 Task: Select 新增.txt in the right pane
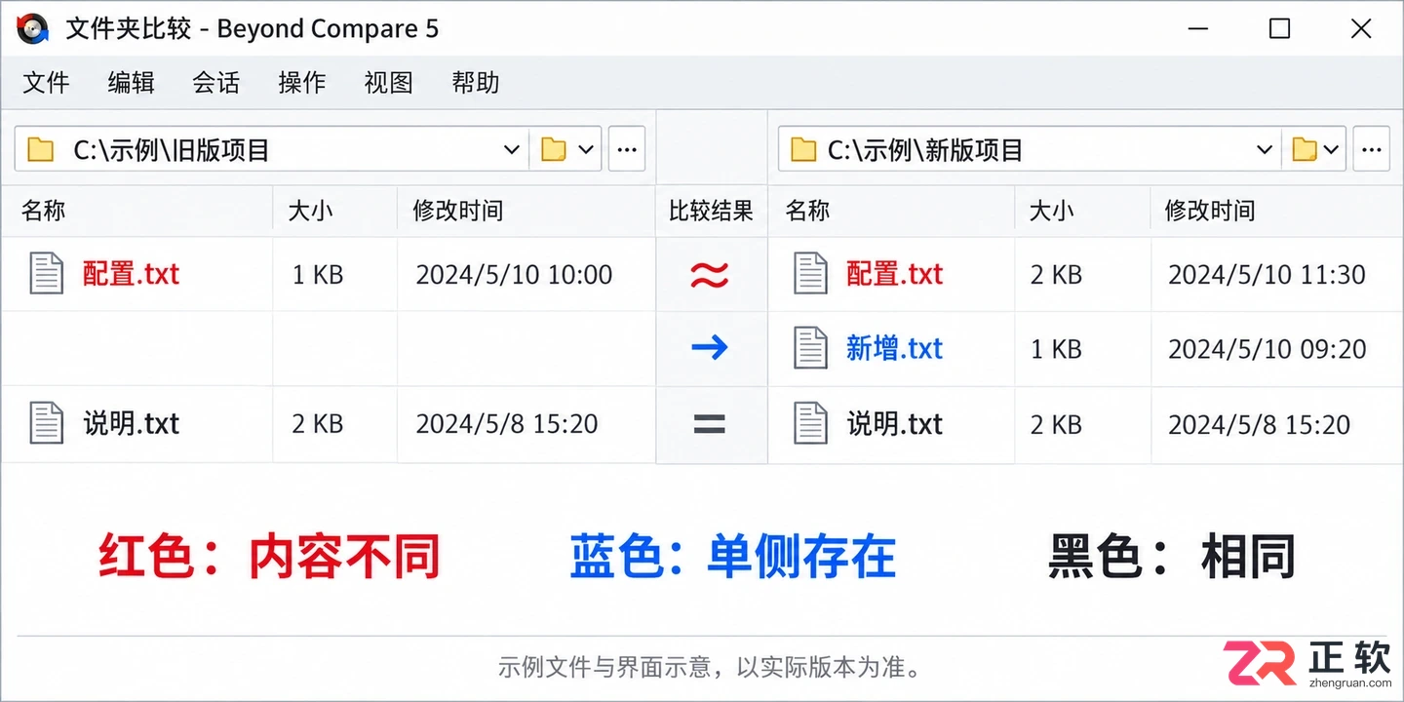895,348
